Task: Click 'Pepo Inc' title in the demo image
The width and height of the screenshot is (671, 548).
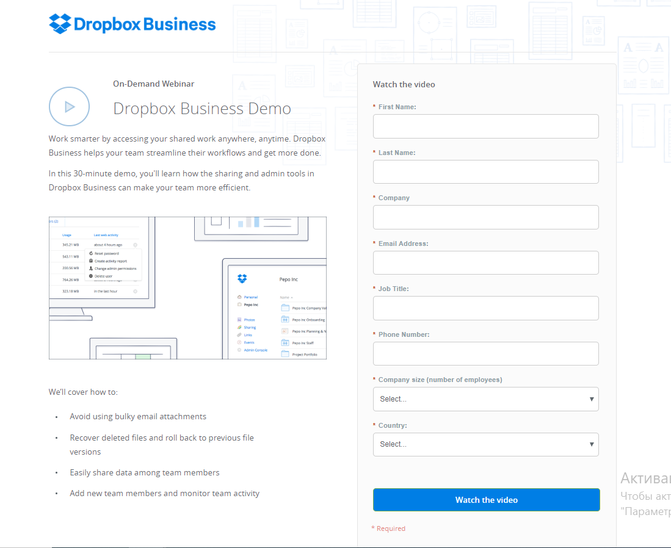Action: pyautogui.click(x=288, y=279)
